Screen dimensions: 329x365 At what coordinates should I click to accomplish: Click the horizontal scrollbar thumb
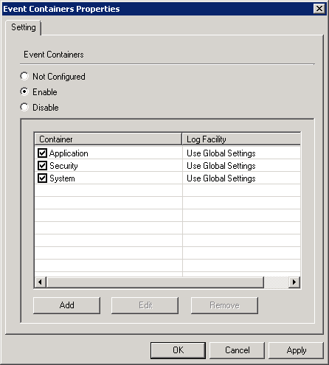(155, 282)
